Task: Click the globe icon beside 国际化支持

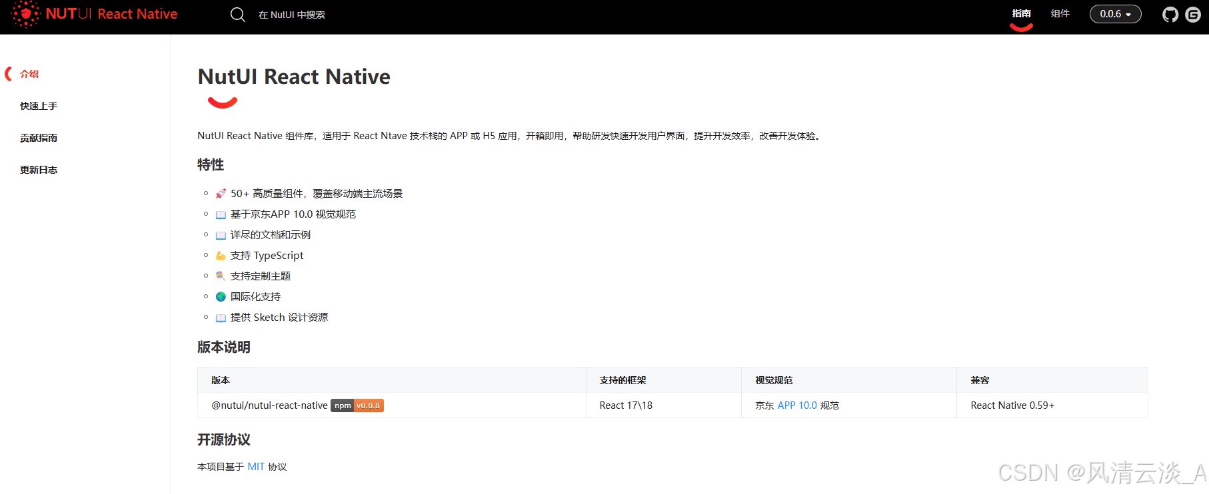Action: tap(221, 297)
